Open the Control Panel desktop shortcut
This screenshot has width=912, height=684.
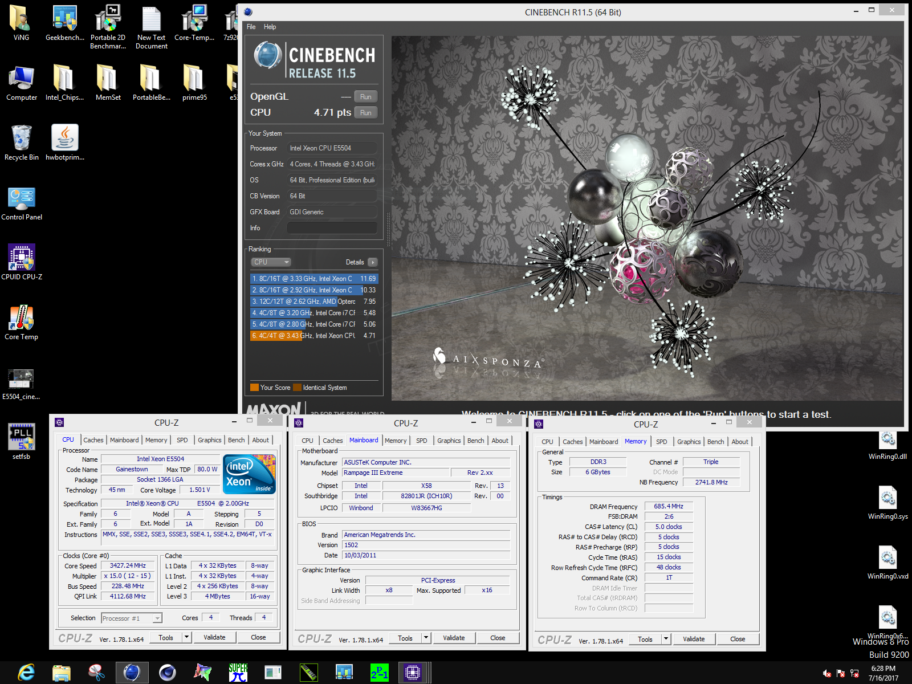pyautogui.click(x=21, y=202)
